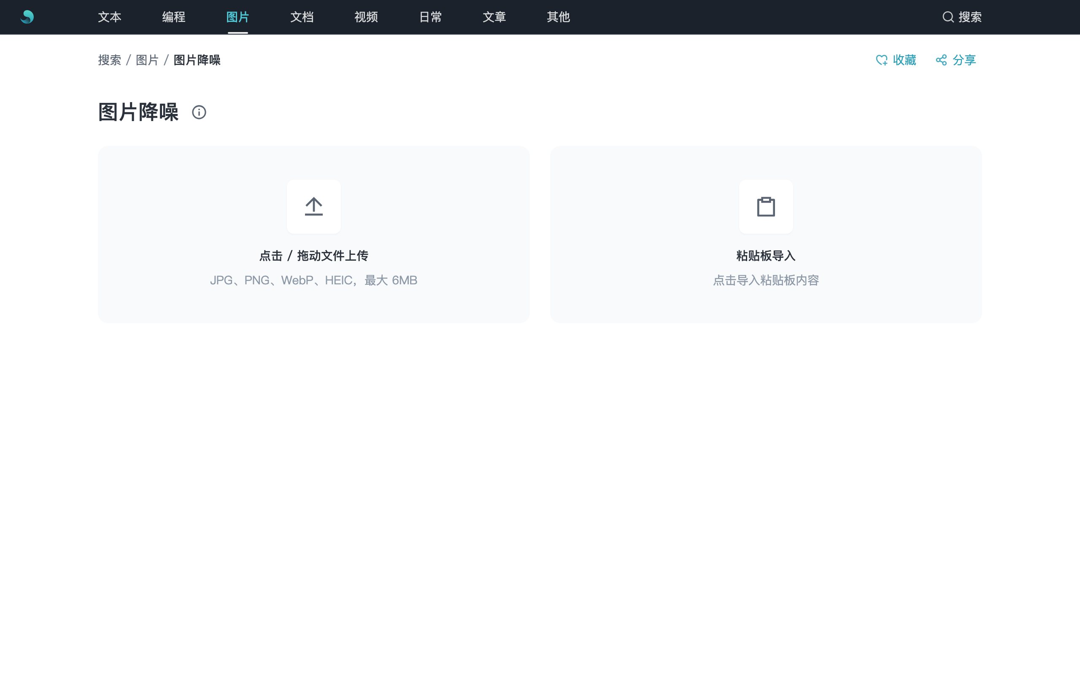Click the 图片降噪 page heading
The height and width of the screenshot is (675, 1080).
point(138,112)
